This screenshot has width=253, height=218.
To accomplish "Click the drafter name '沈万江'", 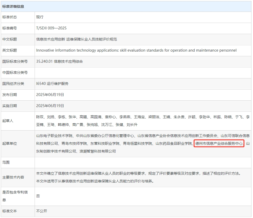I will tap(107, 125).
